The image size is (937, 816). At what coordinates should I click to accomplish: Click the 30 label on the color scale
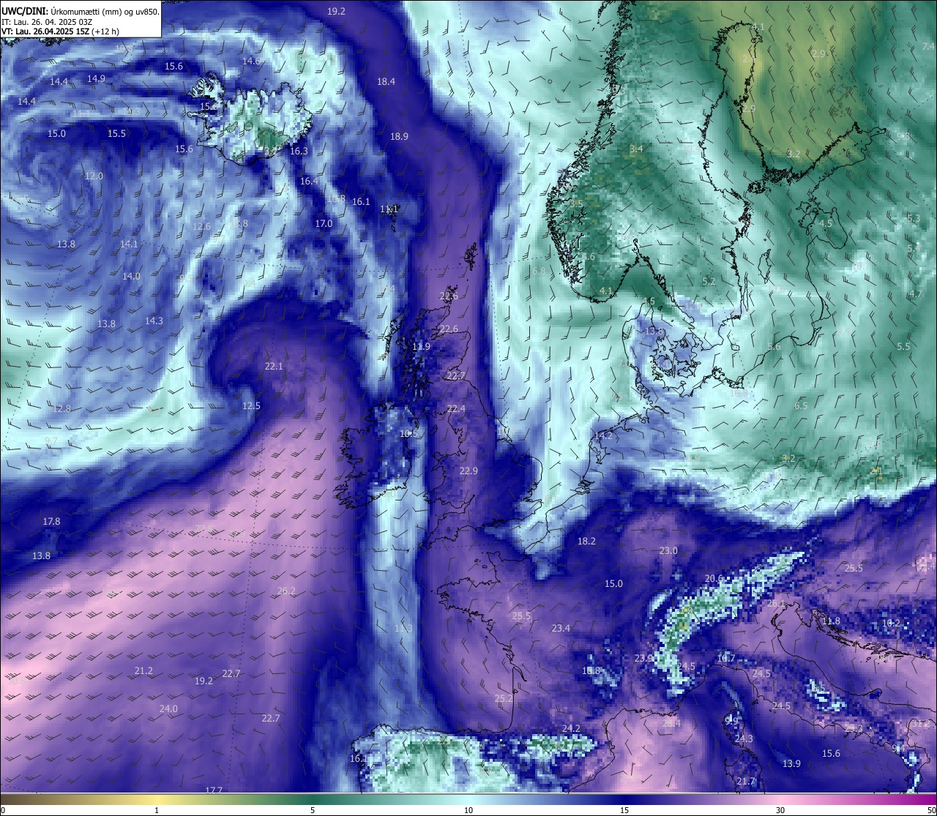tap(780, 810)
